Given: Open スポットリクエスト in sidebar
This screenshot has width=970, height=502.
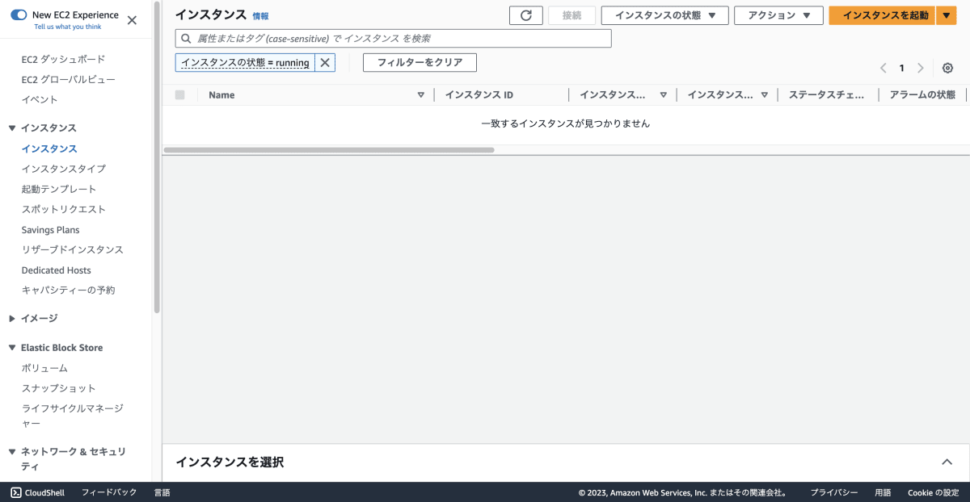Looking at the screenshot, I should (64, 209).
